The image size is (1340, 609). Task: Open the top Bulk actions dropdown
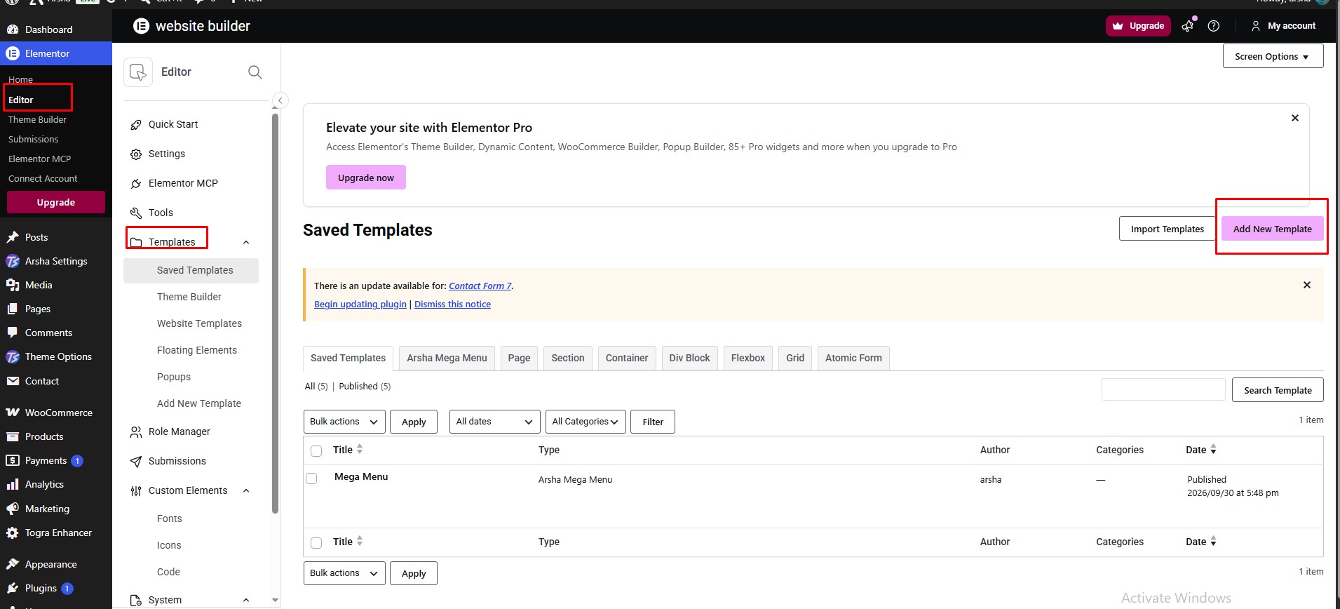tap(344, 422)
